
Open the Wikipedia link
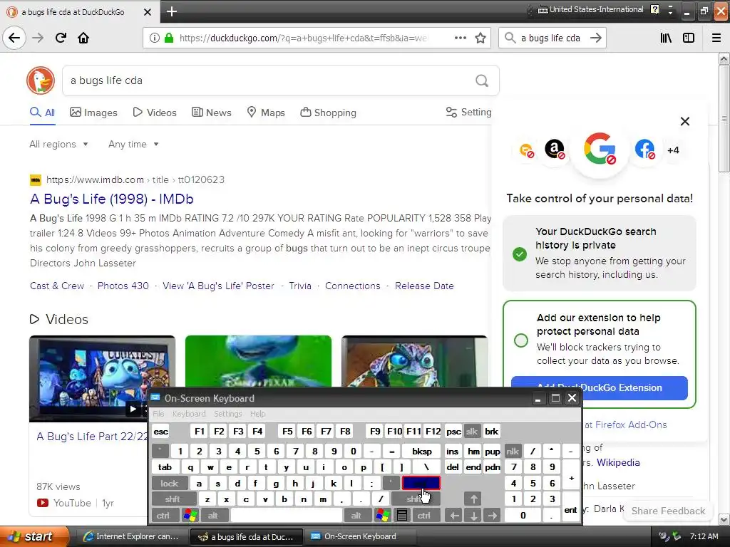618,462
